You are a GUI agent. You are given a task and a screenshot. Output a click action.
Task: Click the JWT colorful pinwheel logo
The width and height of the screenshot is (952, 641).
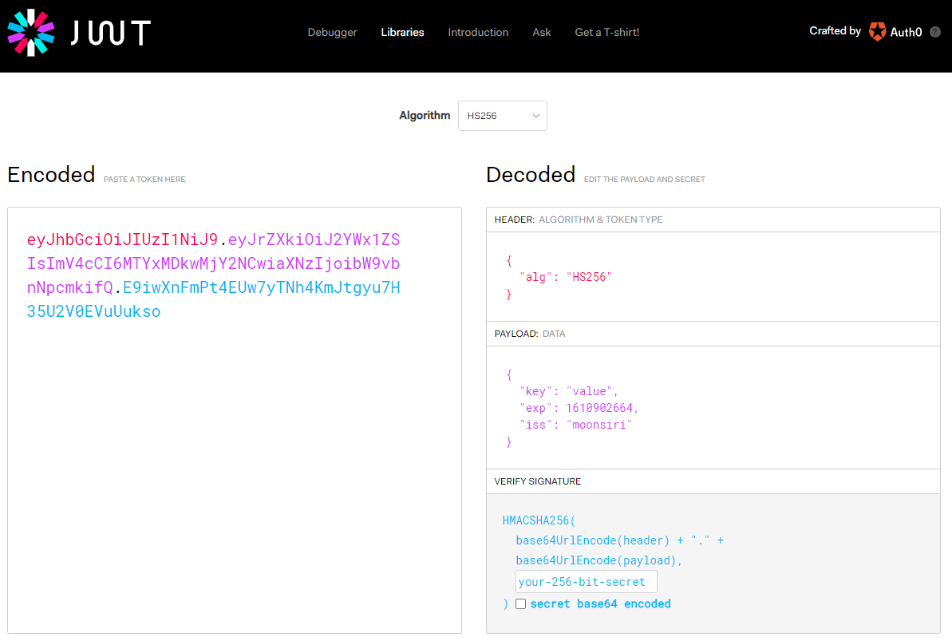[x=31, y=33]
